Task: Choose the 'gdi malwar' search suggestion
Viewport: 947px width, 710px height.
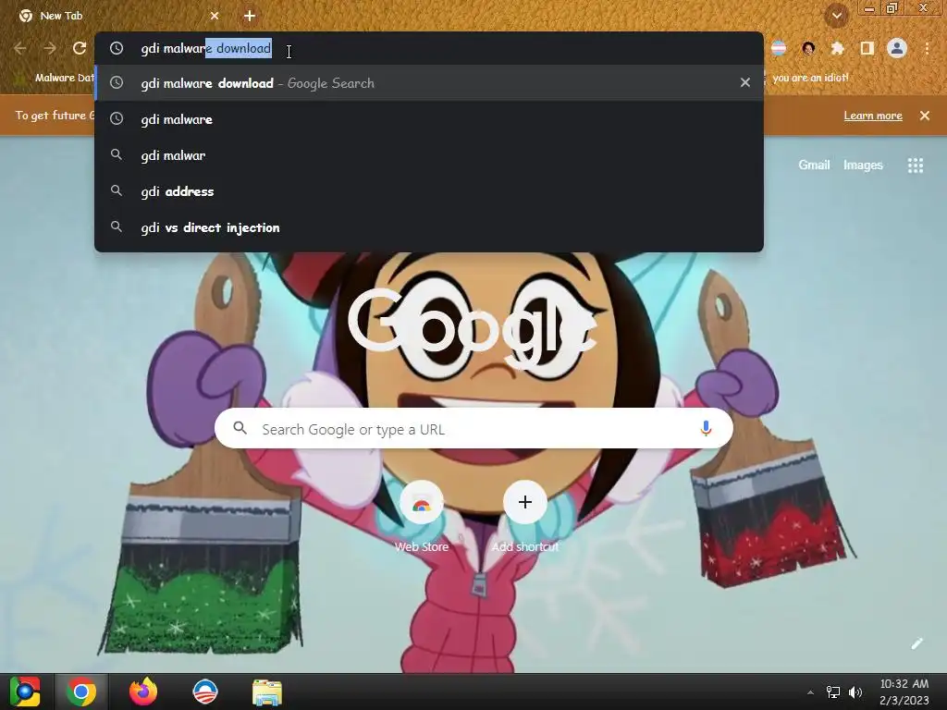Action: click(429, 155)
